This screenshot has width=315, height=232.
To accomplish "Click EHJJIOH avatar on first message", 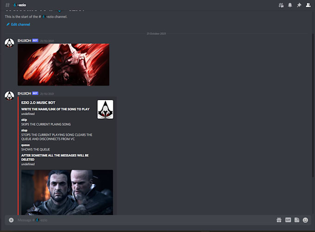I will pos(9,43).
